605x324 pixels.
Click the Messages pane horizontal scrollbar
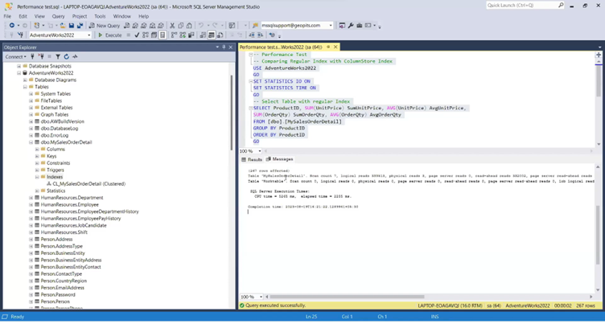(348, 297)
